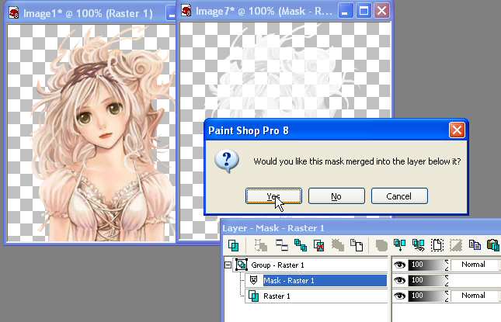Image resolution: width=501 pixels, height=322 pixels.
Task: Click the mask face icon beside Mask - Raster 1
Action: (253, 280)
